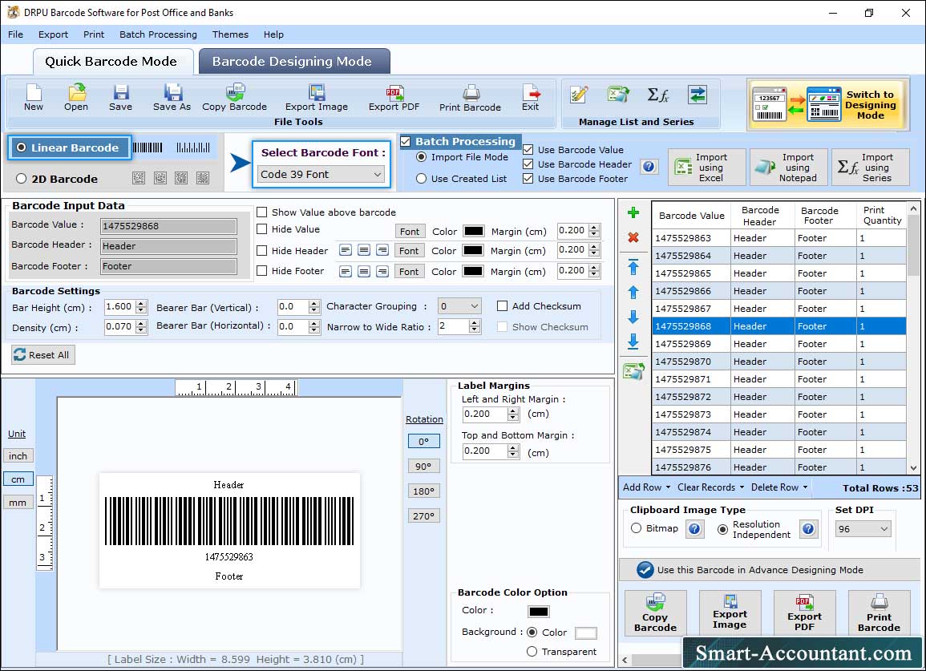Open the Set DPI dropdown
Image resolution: width=926 pixels, height=671 pixels.
tap(863, 528)
